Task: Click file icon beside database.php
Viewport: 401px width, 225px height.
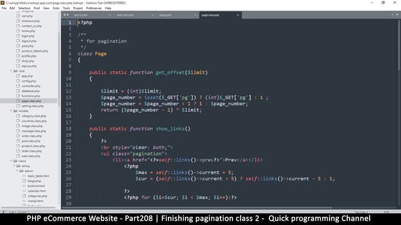Action: (x=18, y=91)
